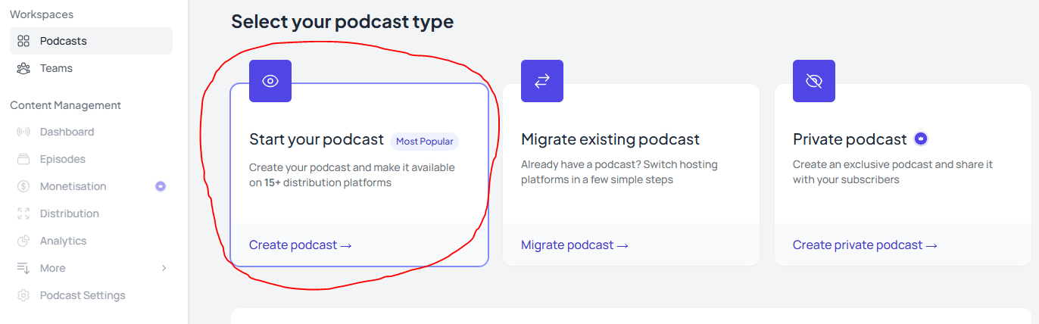1039x324 pixels.
Task: Click the Analytics pie chart icon
Action: tap(23, 241)
